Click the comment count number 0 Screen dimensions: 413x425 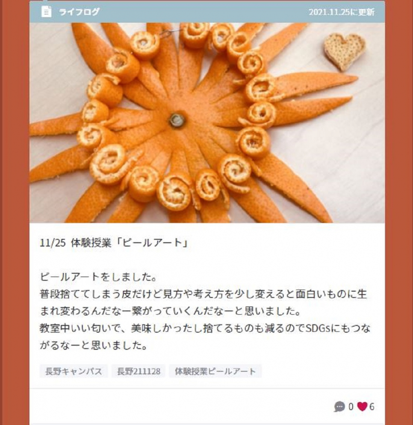(351, 407)
